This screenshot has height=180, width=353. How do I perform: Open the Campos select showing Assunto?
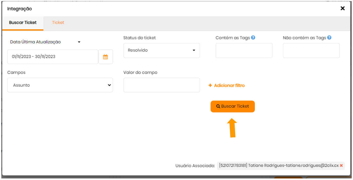60,85
